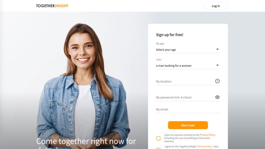265x149 pixels.
Task: Focus the My email input field
Action: click(188, 109)
